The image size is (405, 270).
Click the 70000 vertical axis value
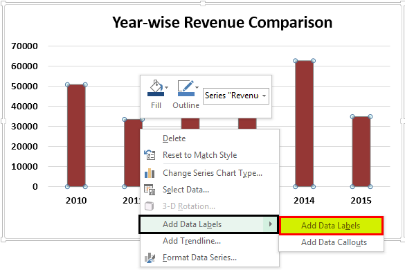(24, 46)
